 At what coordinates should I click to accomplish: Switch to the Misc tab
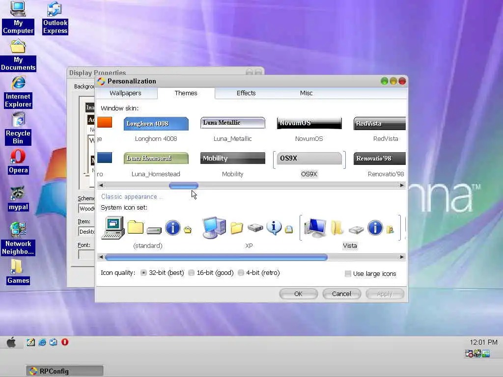click(307, 93)
